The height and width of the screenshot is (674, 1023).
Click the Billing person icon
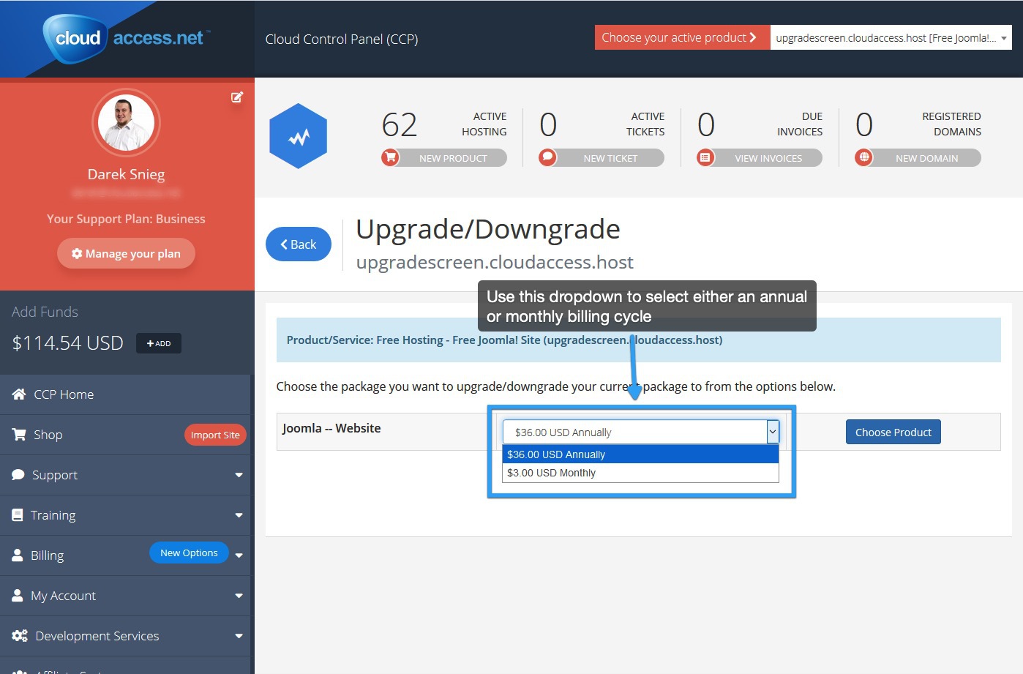18,555
